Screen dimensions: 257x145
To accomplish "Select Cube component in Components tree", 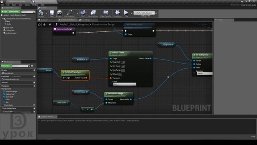I will point(9,24).
